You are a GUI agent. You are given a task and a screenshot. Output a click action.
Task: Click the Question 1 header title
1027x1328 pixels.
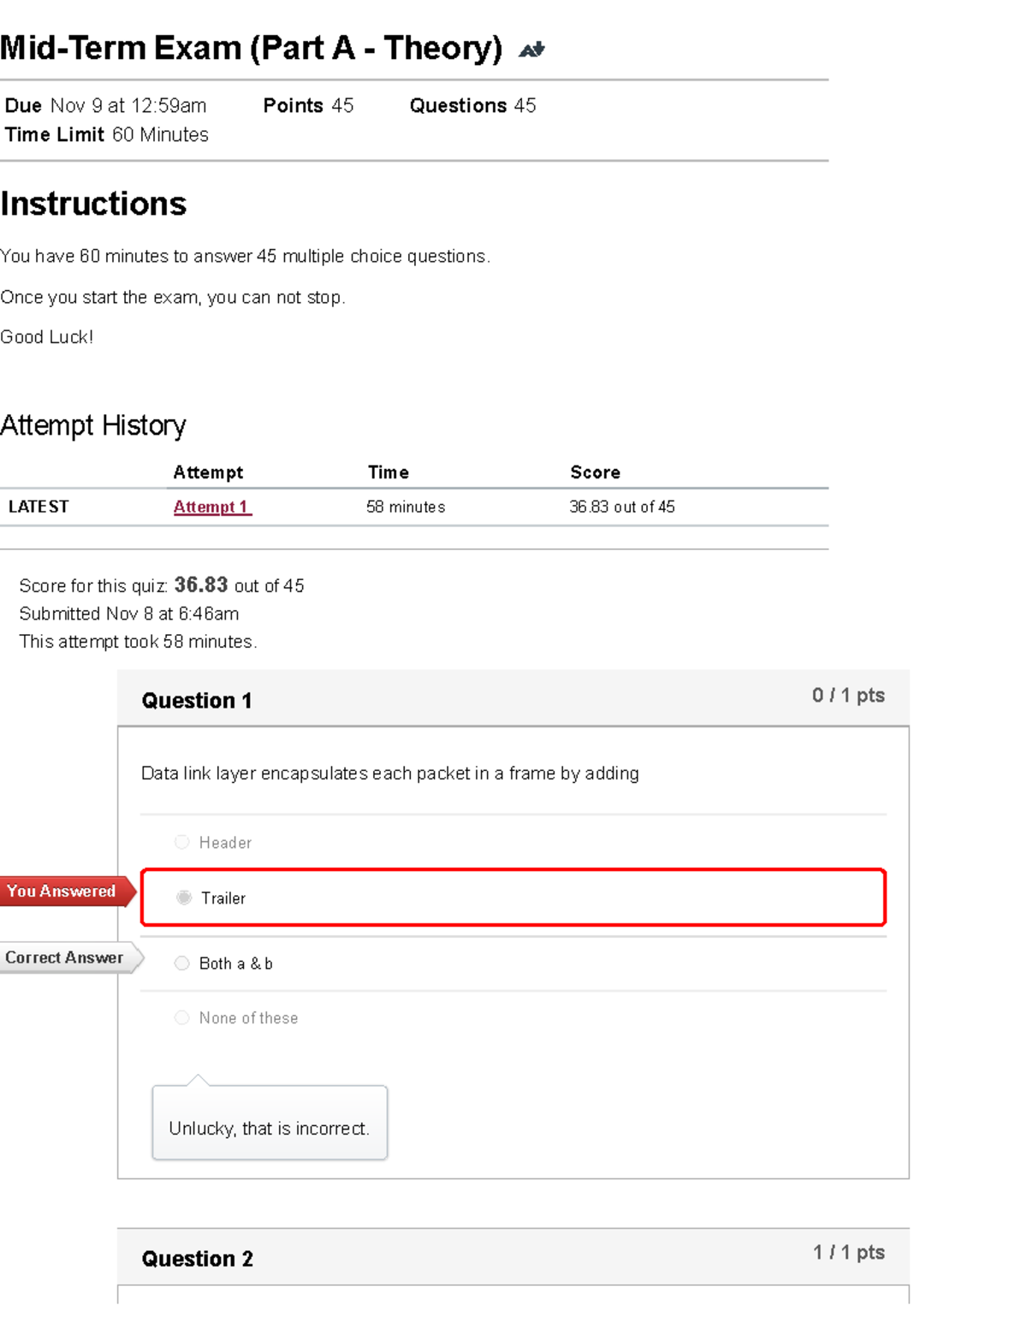[197, 701]
